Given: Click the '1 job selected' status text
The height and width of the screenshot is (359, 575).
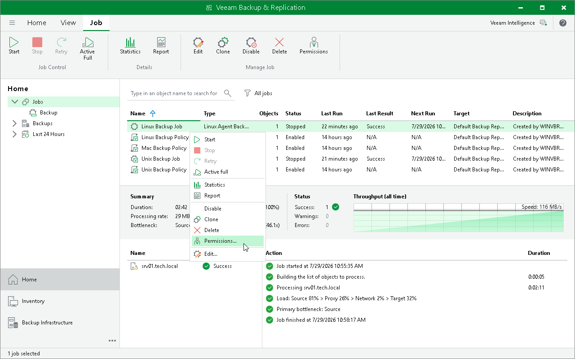Looking at the screenshot, I should coord(24,354).
